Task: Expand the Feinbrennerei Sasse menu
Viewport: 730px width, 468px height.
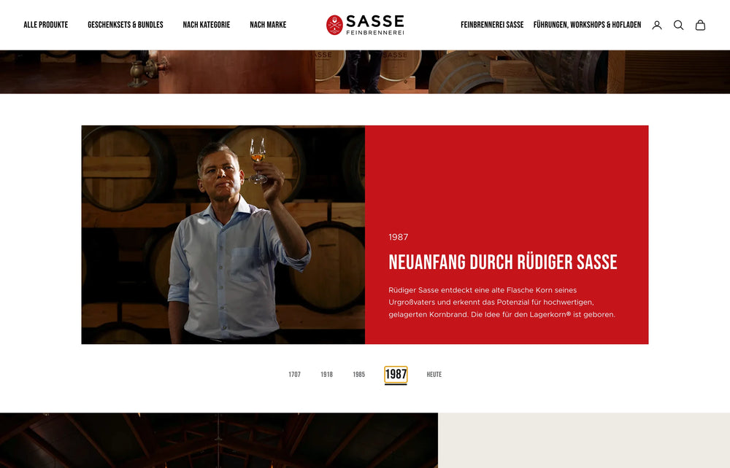Action: point(492,25)
